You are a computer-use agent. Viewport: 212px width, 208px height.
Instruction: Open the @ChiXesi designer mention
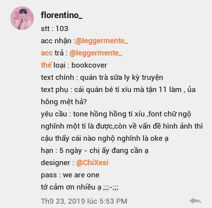point(92,162)
